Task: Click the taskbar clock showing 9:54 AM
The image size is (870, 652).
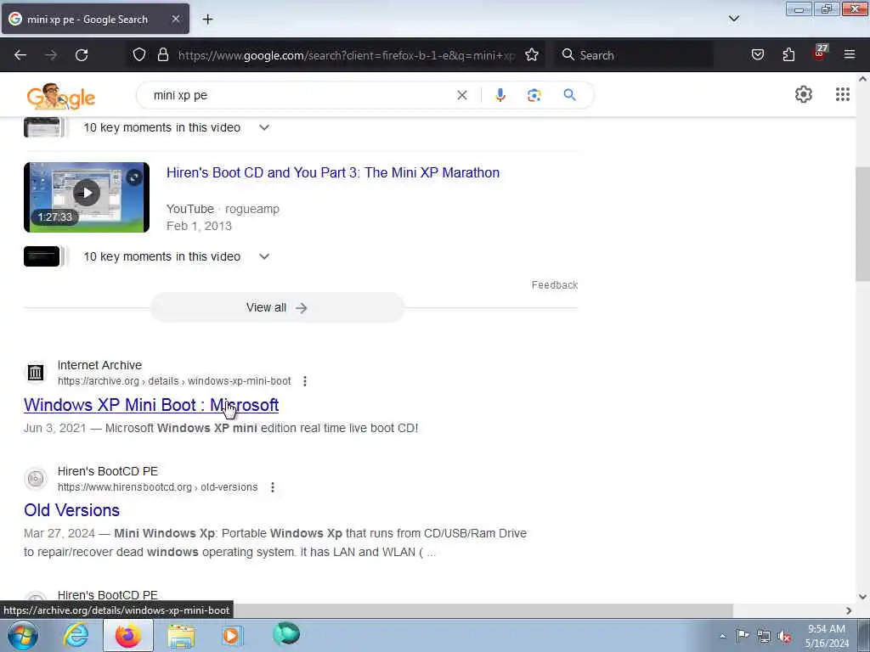Action: click(827, 636)
